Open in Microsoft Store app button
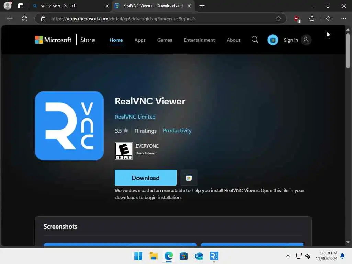352x264 pixels. click(x=189, y=178)
